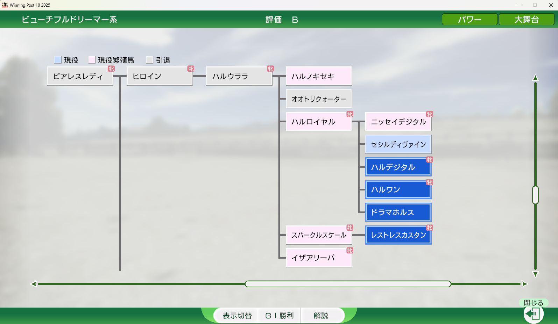The image size is (558, 324).
Task: Click the horizontal scrollbar thumb
Action: point(348,284)
